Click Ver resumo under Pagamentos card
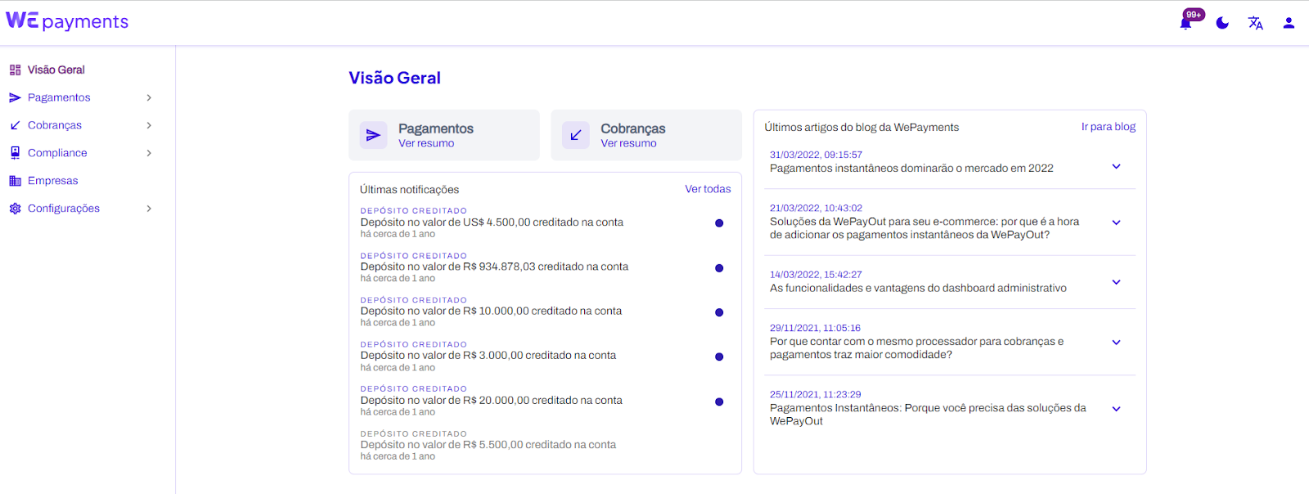The width and height of the screenshot is (1309, 494). tap(426, 143)
